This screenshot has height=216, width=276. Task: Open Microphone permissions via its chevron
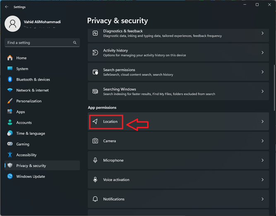pos(262,160)
